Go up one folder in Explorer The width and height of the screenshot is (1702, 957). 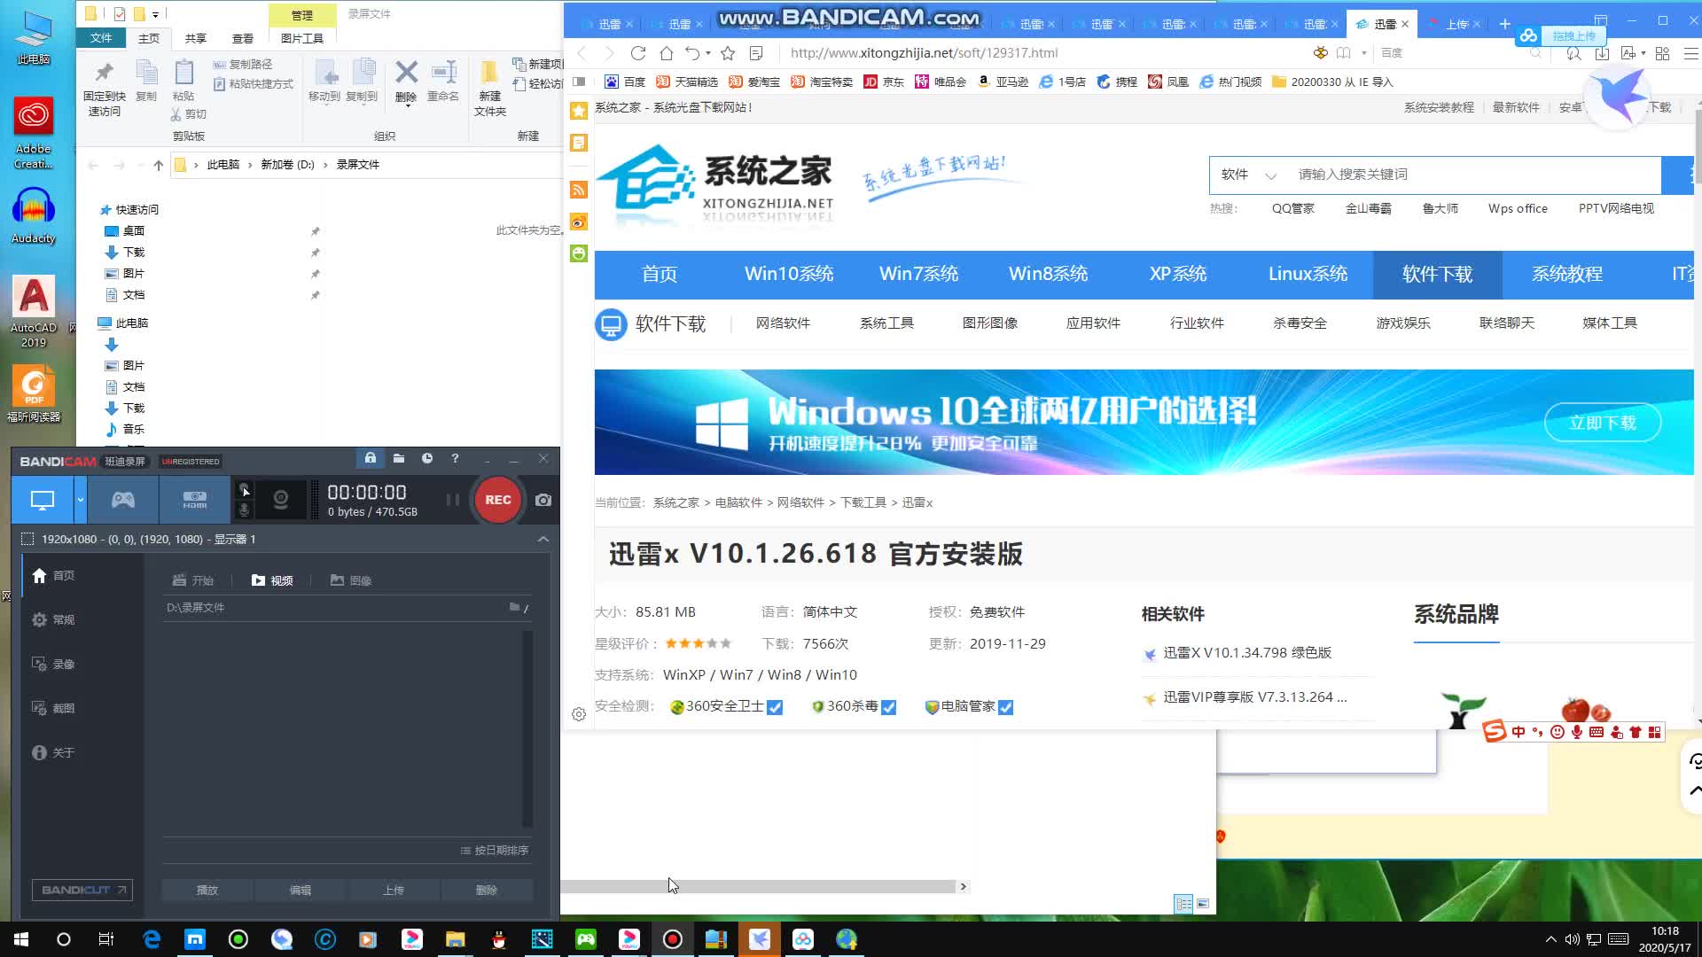click(159, 165)
